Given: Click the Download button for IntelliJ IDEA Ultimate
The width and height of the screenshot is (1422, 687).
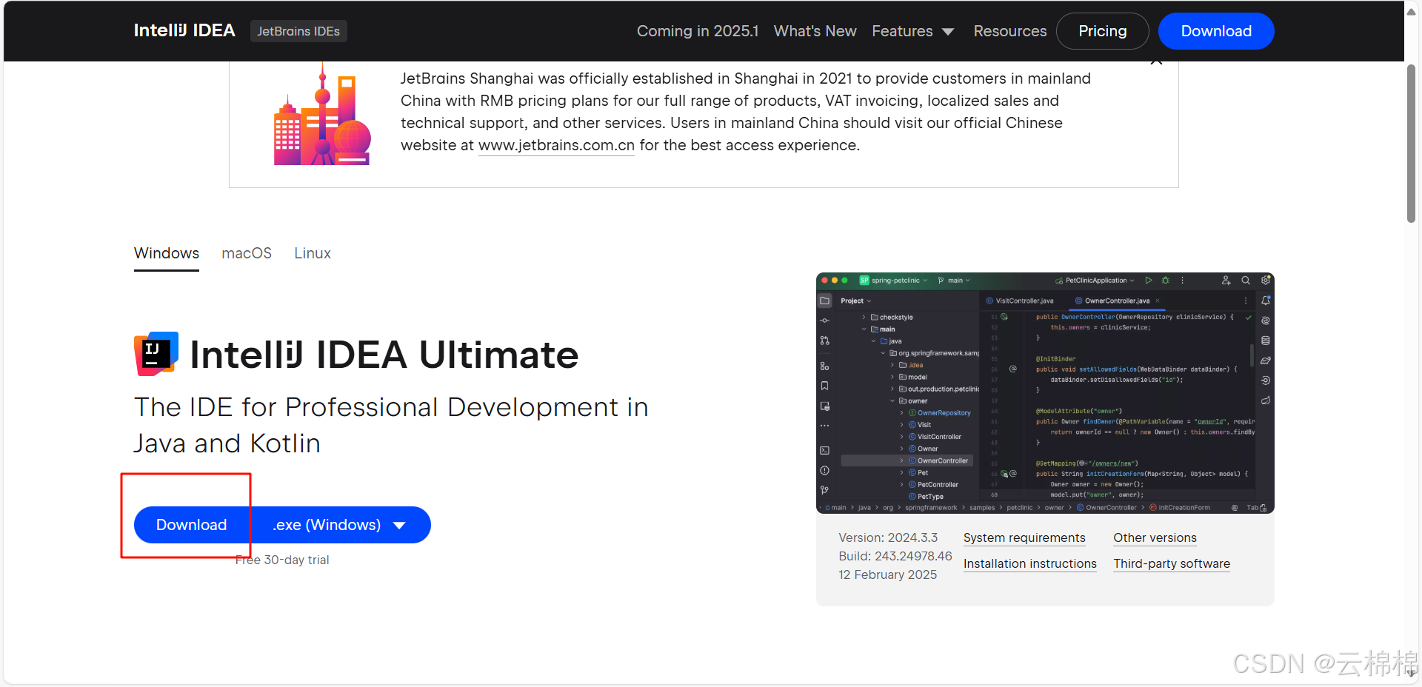Looking at the screenshot, I should pyautogui.click(x=192, y=525).
